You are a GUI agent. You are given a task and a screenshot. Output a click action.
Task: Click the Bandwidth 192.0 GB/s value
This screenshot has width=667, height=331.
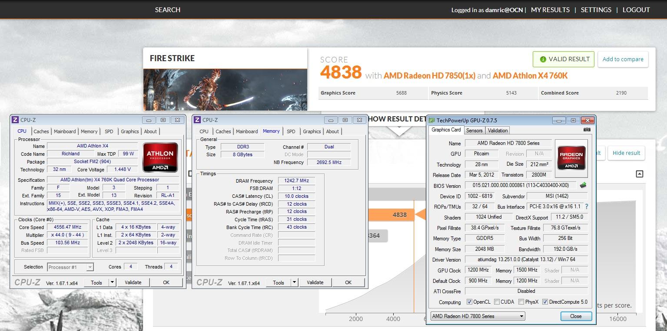566,249
